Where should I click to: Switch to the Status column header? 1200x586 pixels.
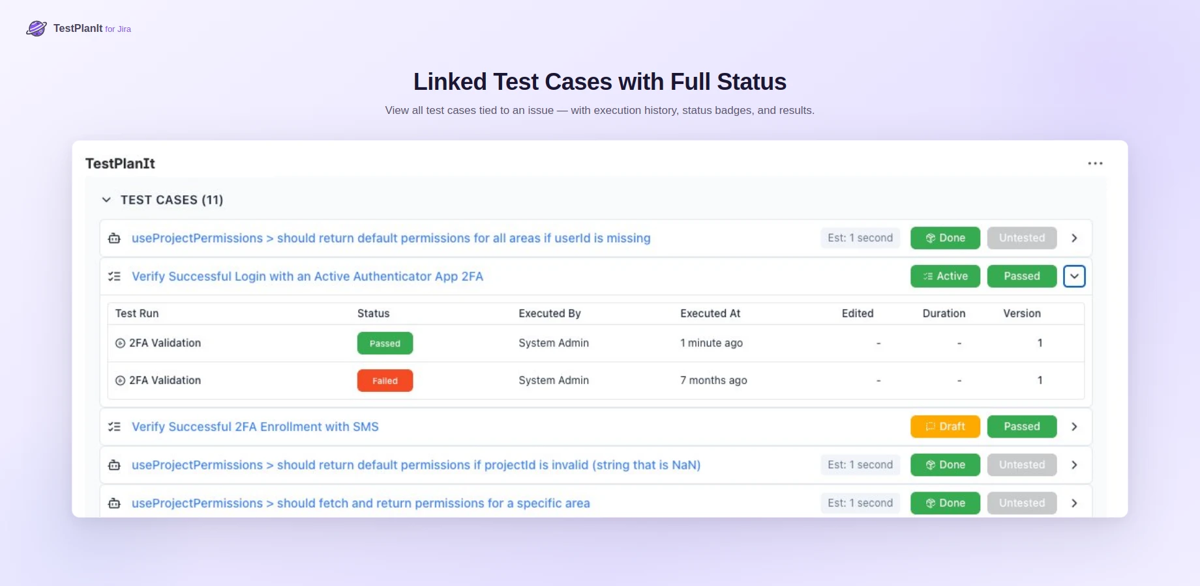click(x=373, y=313)
